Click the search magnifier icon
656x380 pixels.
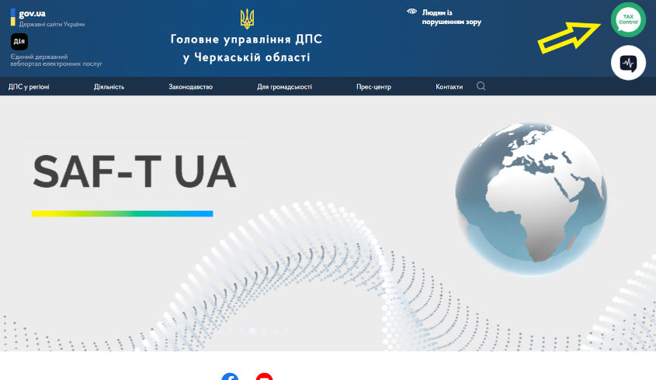click(x=481, y=86)
